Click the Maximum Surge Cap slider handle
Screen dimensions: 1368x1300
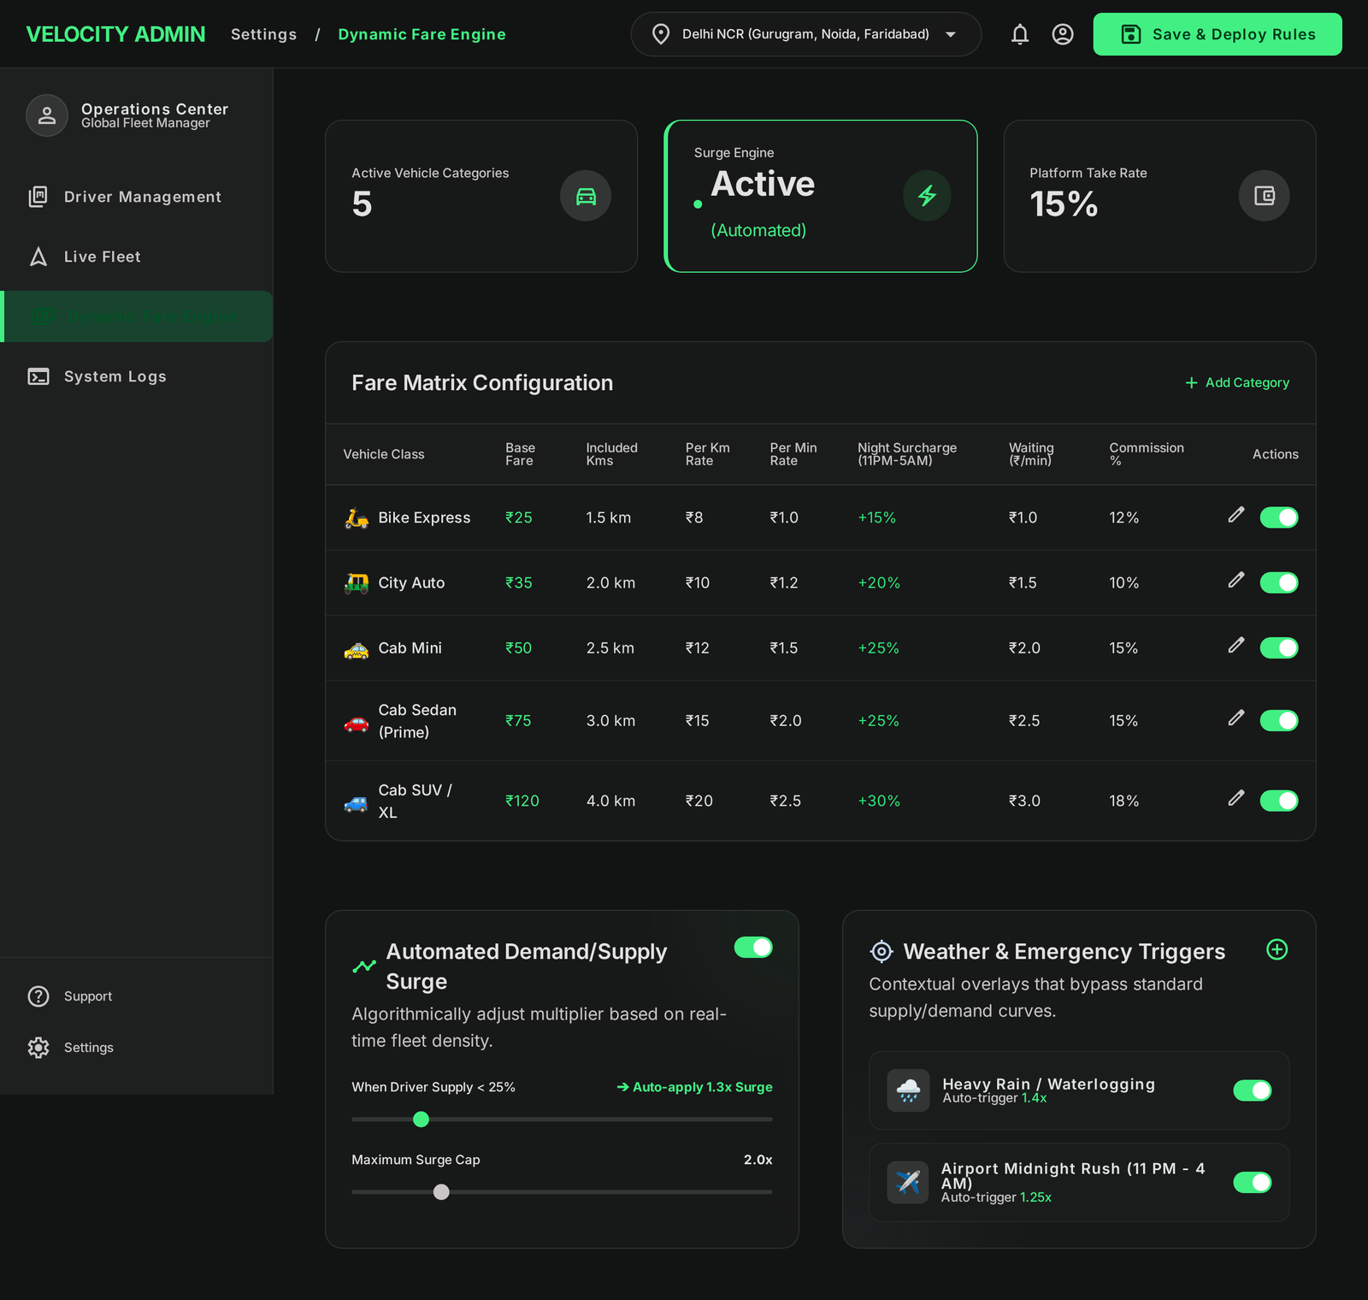(x=441, y=1191)
